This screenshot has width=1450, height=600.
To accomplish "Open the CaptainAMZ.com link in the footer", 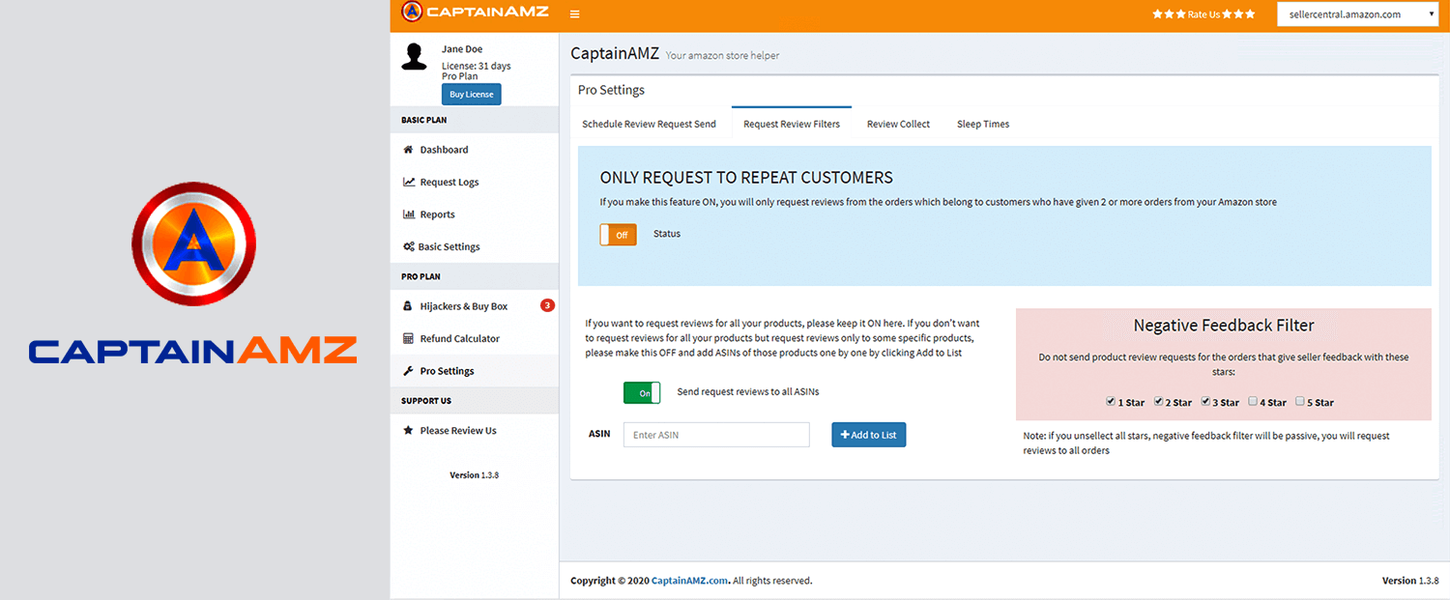I will [x=689, y=581].
